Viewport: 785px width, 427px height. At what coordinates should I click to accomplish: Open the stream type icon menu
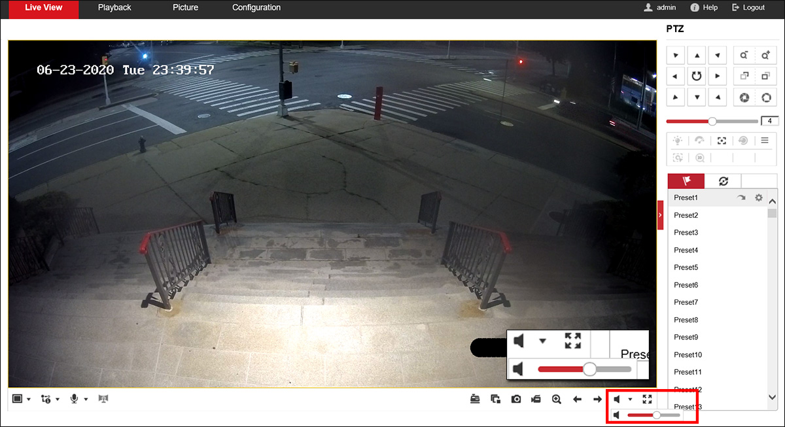click(45, 398)
